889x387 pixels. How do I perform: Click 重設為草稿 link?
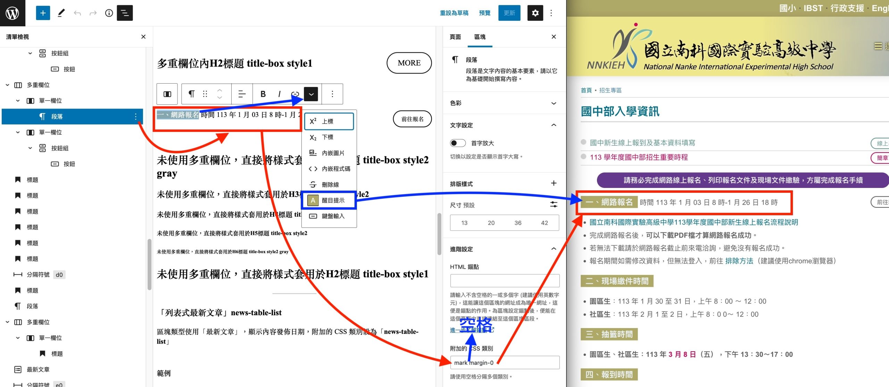coord(454,13)
